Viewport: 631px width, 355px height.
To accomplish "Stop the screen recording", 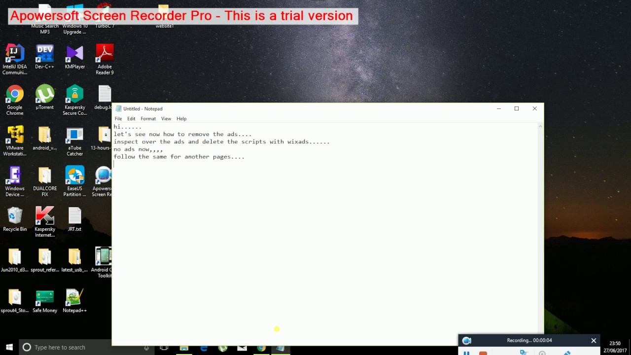I will click(x=483, y=353).
